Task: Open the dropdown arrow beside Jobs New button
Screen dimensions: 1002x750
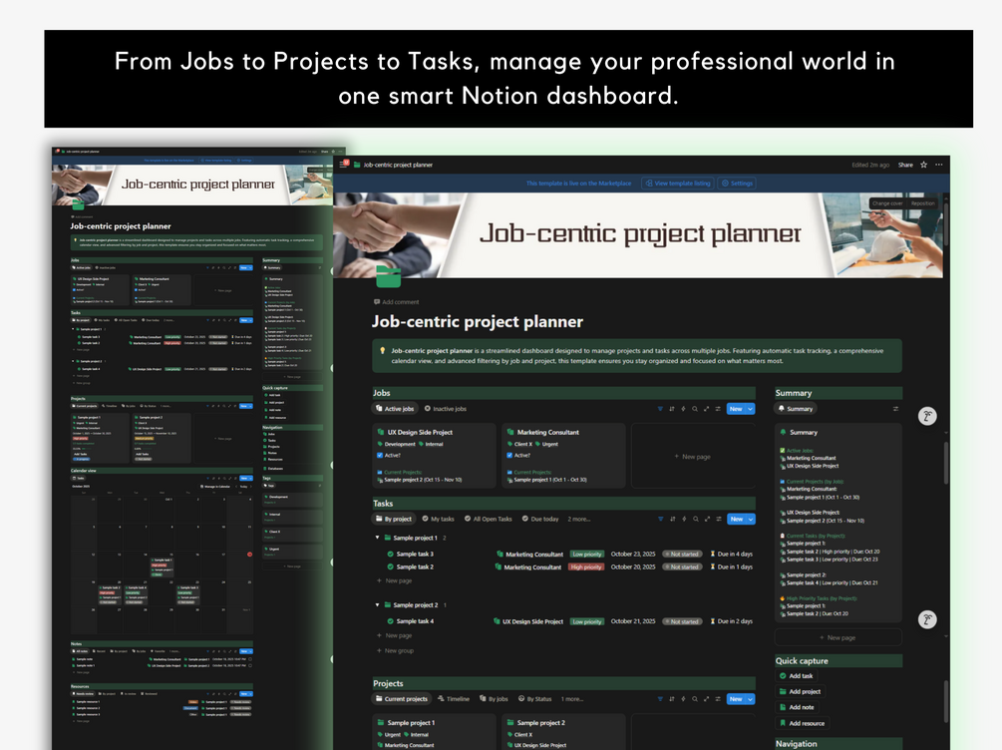Action: pyautogui.click(x=750, y=409)
